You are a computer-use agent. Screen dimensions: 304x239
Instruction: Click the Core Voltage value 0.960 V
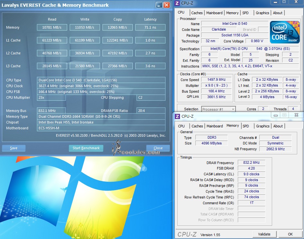[257, 41]
